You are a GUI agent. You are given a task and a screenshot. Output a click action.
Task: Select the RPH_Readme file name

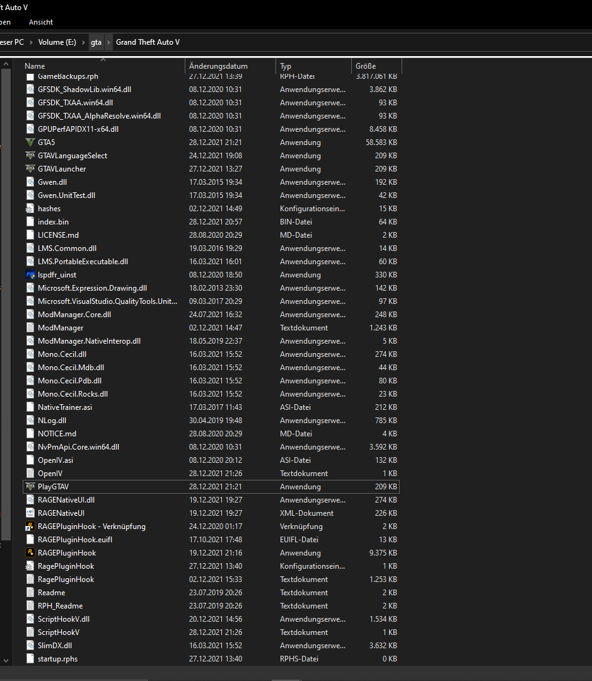point(60,606)
